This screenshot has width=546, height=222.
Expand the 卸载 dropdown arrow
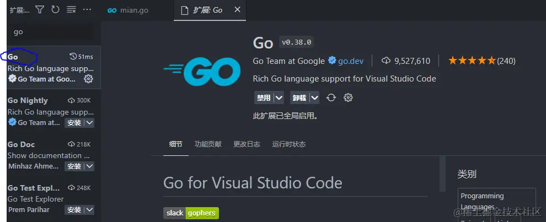click(315, 98)
